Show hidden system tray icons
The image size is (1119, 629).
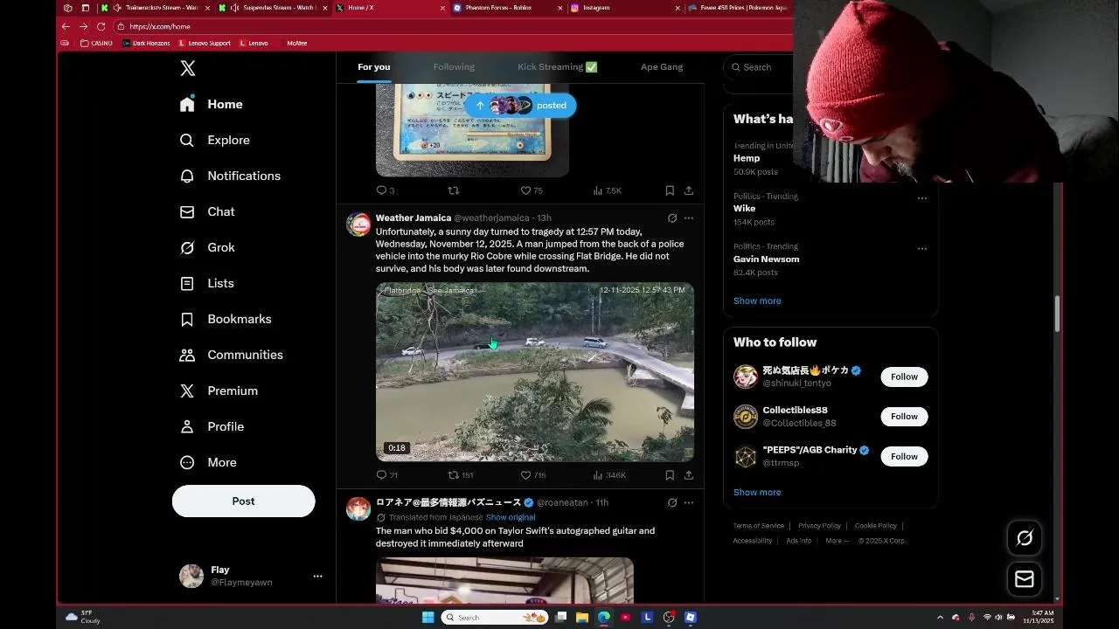tap(940, 618)
